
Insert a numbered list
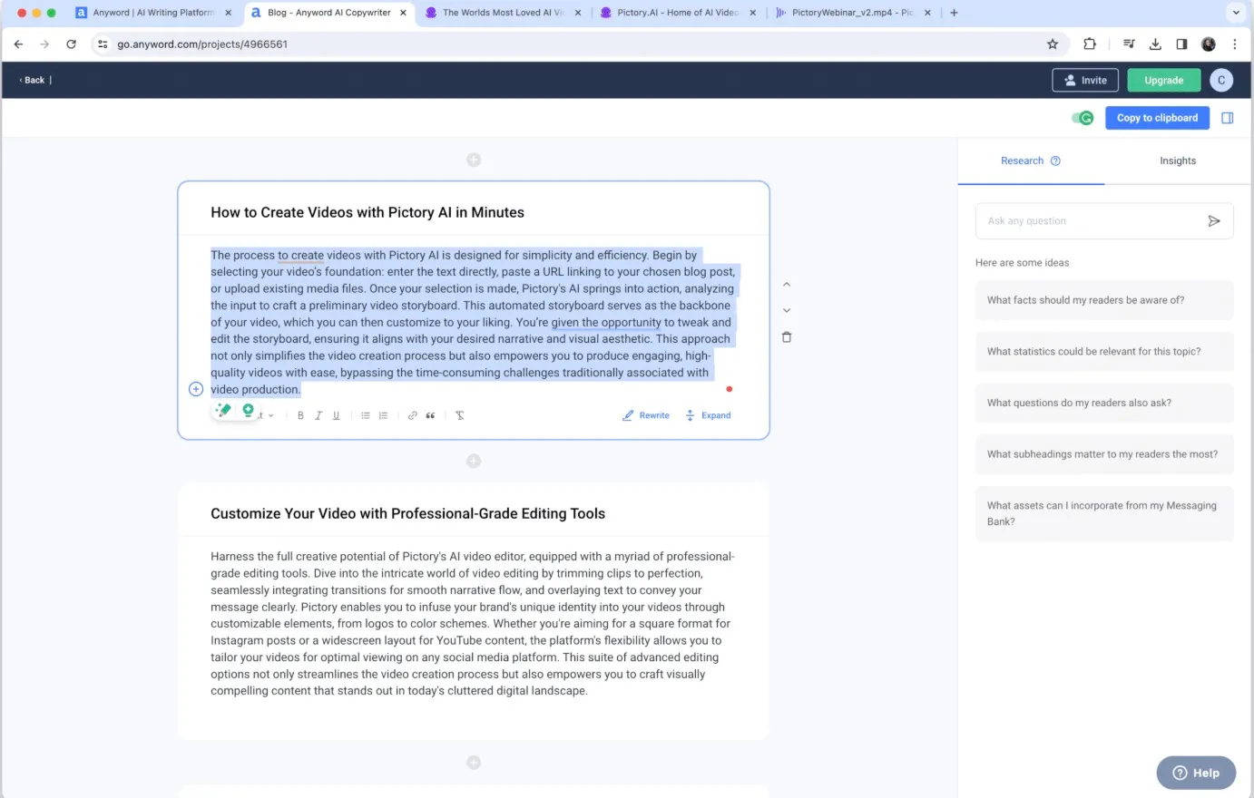point(383,415)
